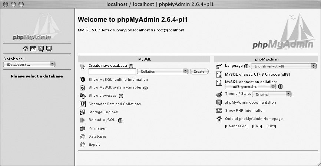The image size is (321, 166).
Task: Click the Show processes gears icon
Action: pyautogui.click(x=83, y=96)
